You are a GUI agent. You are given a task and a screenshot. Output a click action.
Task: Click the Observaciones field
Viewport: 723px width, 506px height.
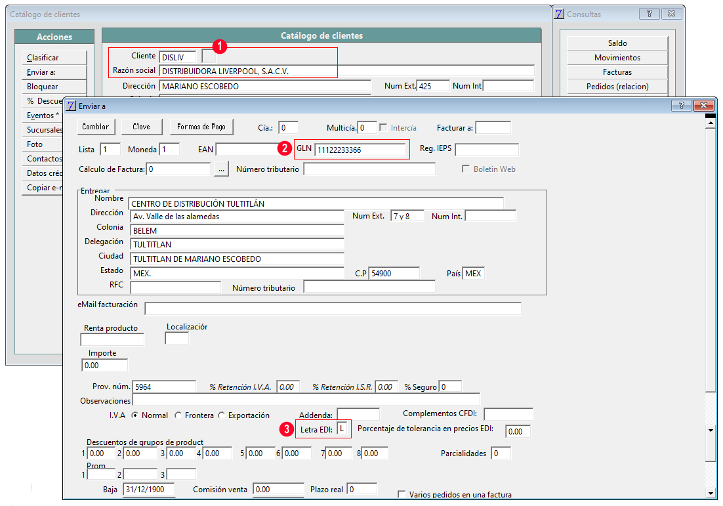click(x=306, y=400)
